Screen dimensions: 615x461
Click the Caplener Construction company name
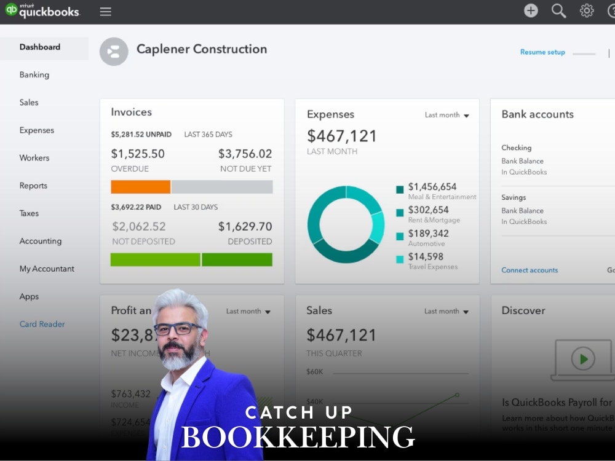tap(202, 49)
